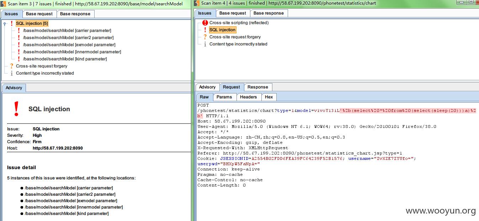Viewport: 479px width, 221px height.
Task: Select searchModel [exmodel parameter] tree item
Action: 69,45
